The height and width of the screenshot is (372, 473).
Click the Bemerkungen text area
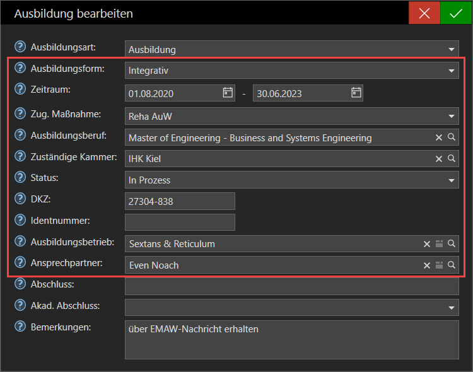pyautogui.click(x=291, y=339)
